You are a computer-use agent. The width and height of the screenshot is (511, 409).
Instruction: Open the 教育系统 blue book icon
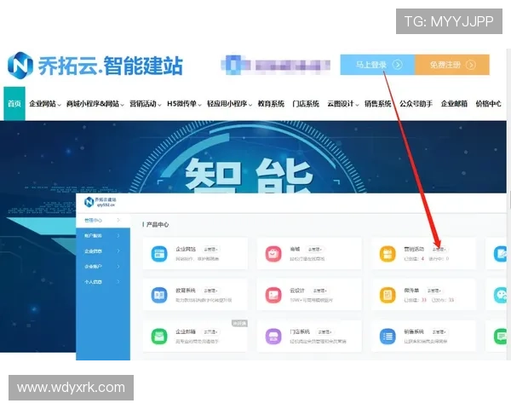click(159, 295)
